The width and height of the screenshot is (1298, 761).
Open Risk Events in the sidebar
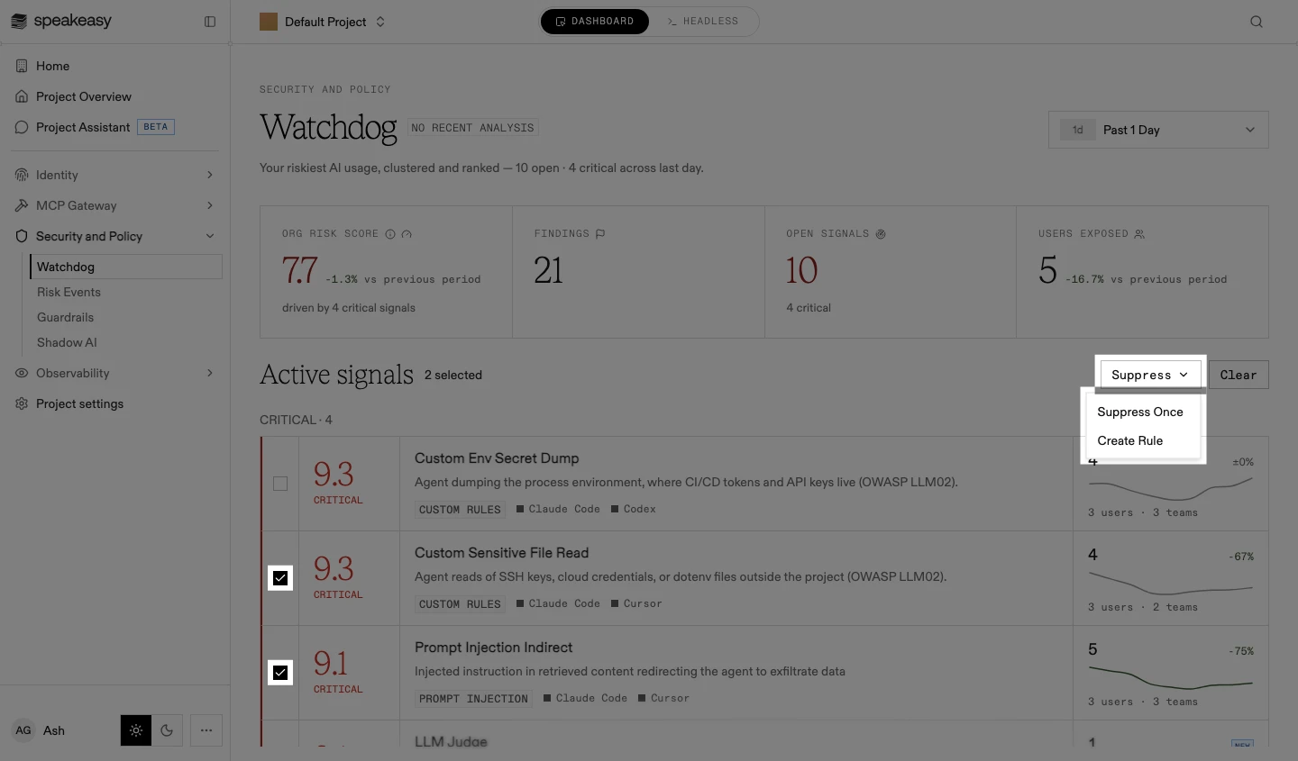pos(69,292)
